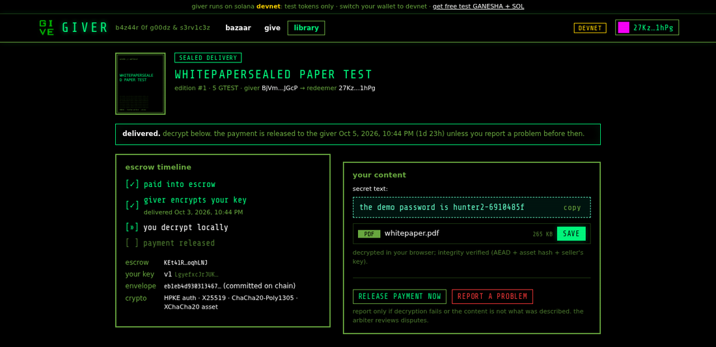
Task: Click devnet word in top notice
Action: [x=268, y=7]
